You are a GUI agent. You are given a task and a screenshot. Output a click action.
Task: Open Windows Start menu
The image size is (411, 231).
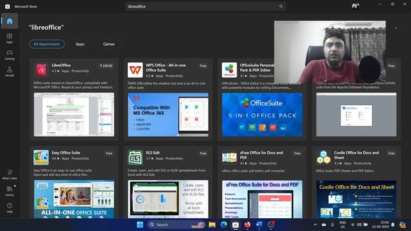140,225
